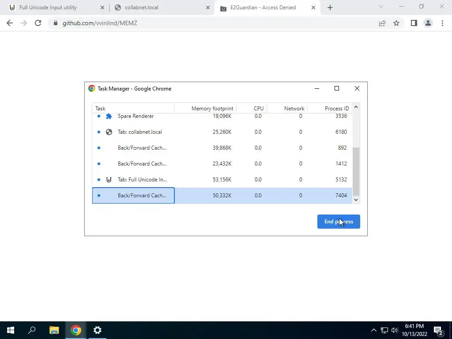
Task: Click task list scrollbar down arrow
Action: (356, 200)
